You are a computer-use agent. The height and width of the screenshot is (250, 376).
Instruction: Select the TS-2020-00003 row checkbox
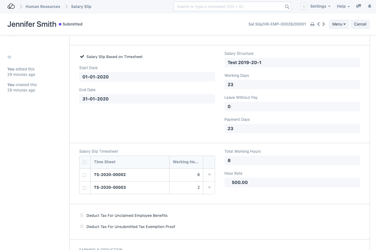(84, 188)
